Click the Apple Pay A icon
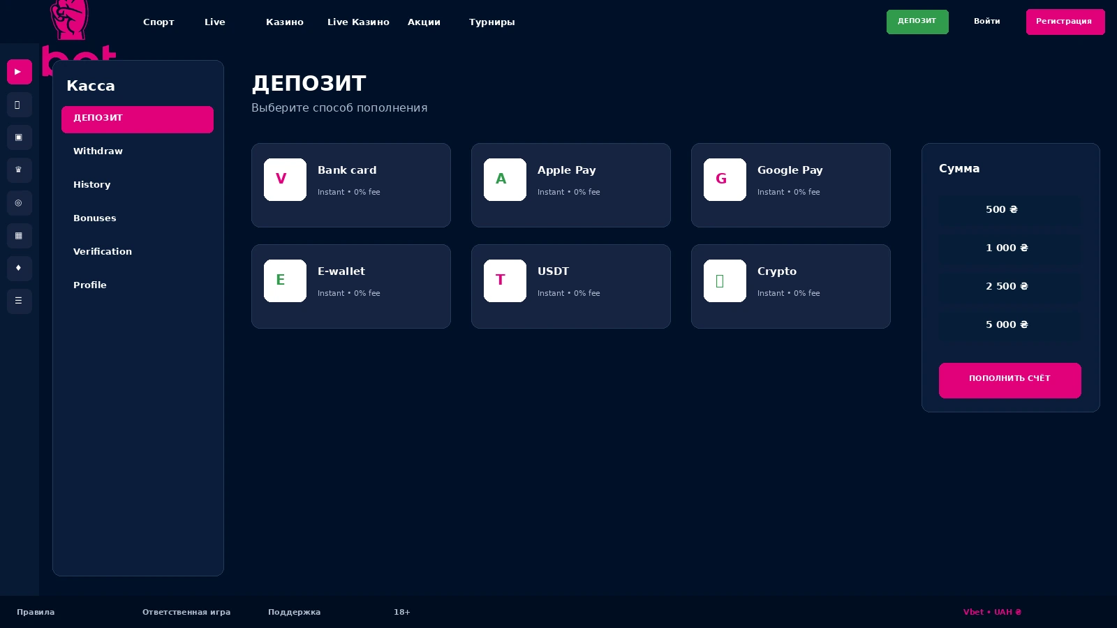Image resolution: width=1117 pixels, height=628 pixels. click(505, 179)
